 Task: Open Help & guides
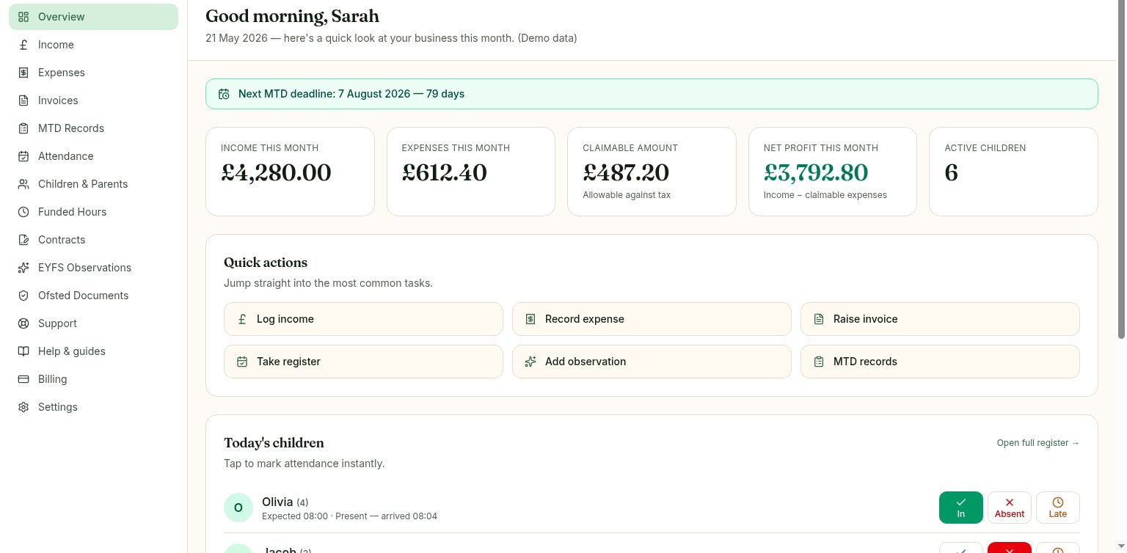[93, 351]
